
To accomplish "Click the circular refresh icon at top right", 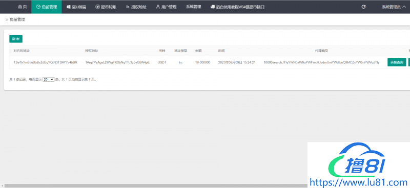I will (363, 7).
